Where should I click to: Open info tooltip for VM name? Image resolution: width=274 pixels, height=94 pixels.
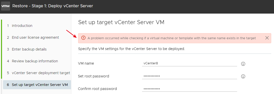coord(243,64)
